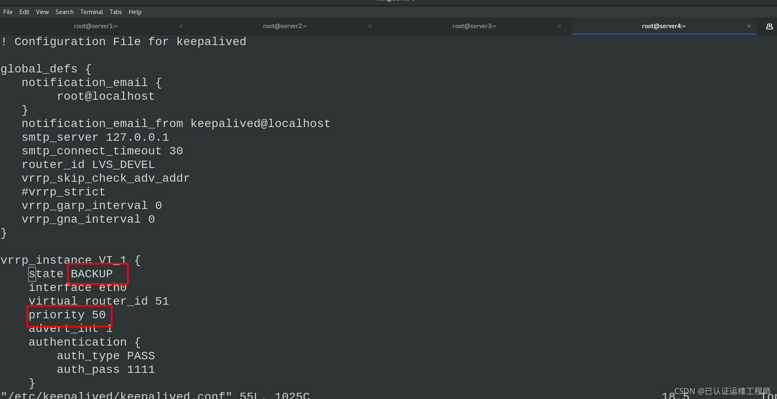Click the 'smtp_server 127.0.0.1' line
The image size is (777, 399).
[96, 137]
